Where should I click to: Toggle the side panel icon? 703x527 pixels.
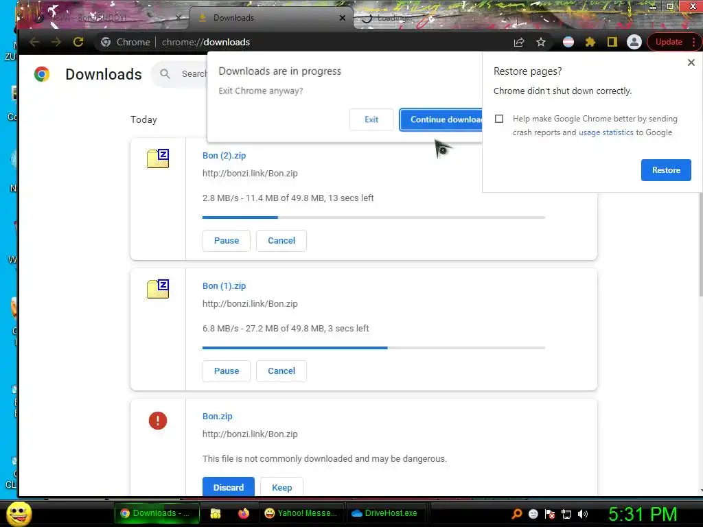(612, 42)
